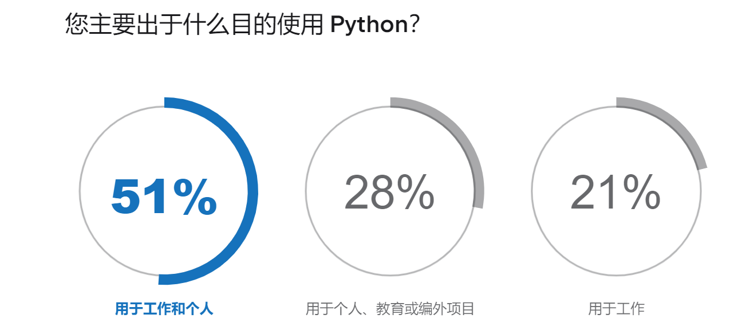746x334 pixels.
Task: Click the percent sign next to 28
Action: click(413, 192)
